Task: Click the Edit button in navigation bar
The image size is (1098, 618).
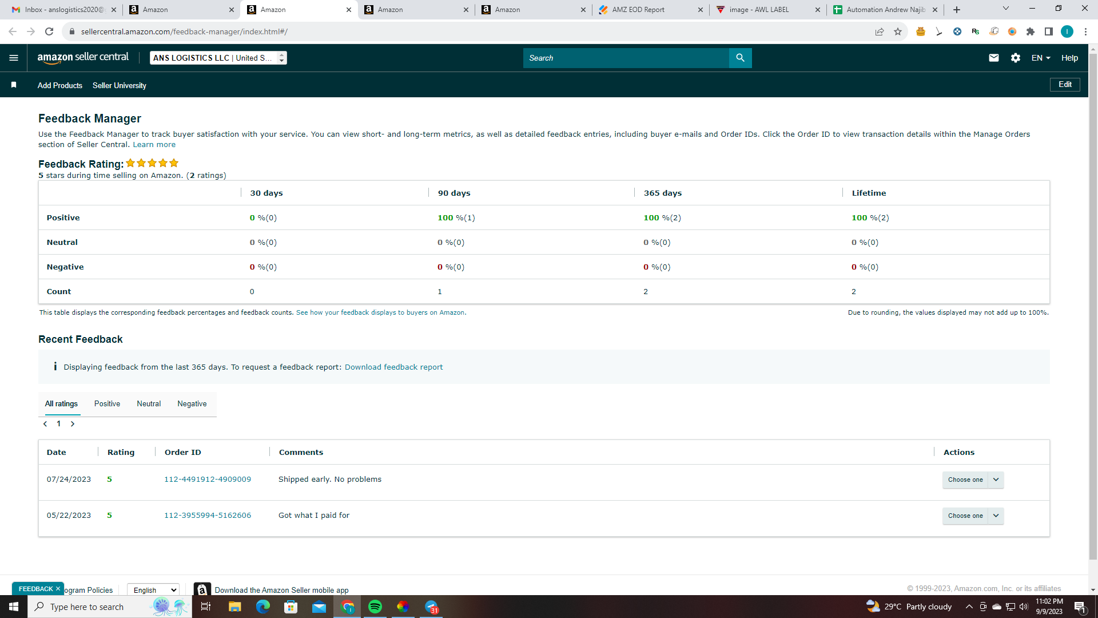Action: 1065,85
